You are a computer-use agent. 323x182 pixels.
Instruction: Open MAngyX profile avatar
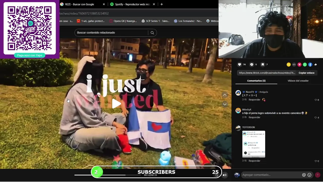pos(238,110)
